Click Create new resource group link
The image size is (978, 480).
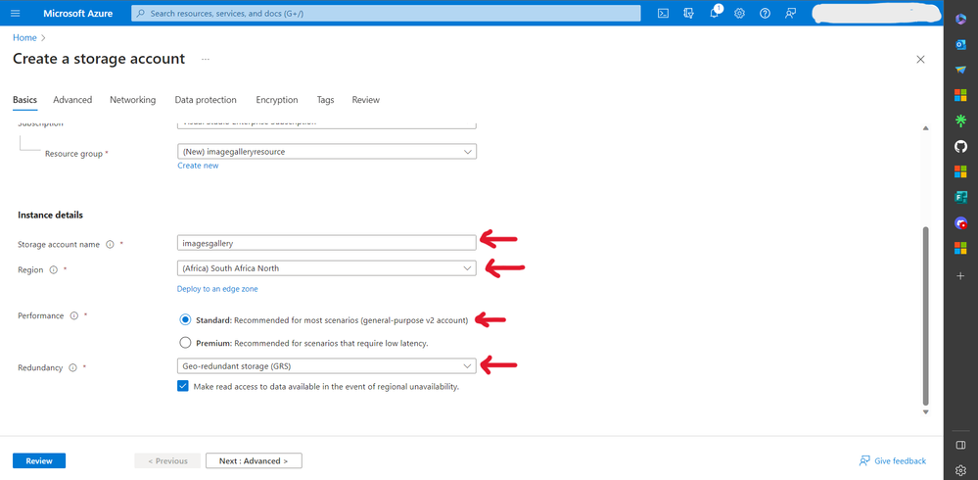pos(198,166)
